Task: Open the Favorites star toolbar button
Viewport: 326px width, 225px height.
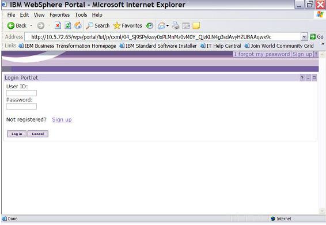Action: (128, 25)
